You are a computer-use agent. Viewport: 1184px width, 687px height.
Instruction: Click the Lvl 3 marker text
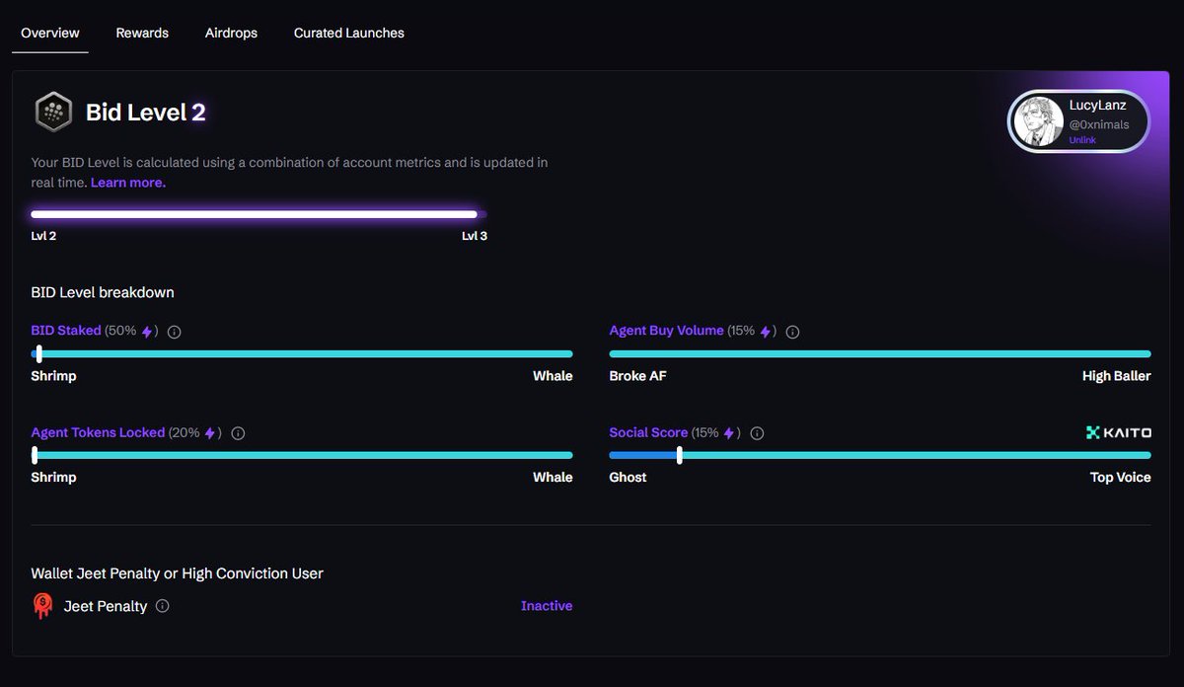pos(475,237)
